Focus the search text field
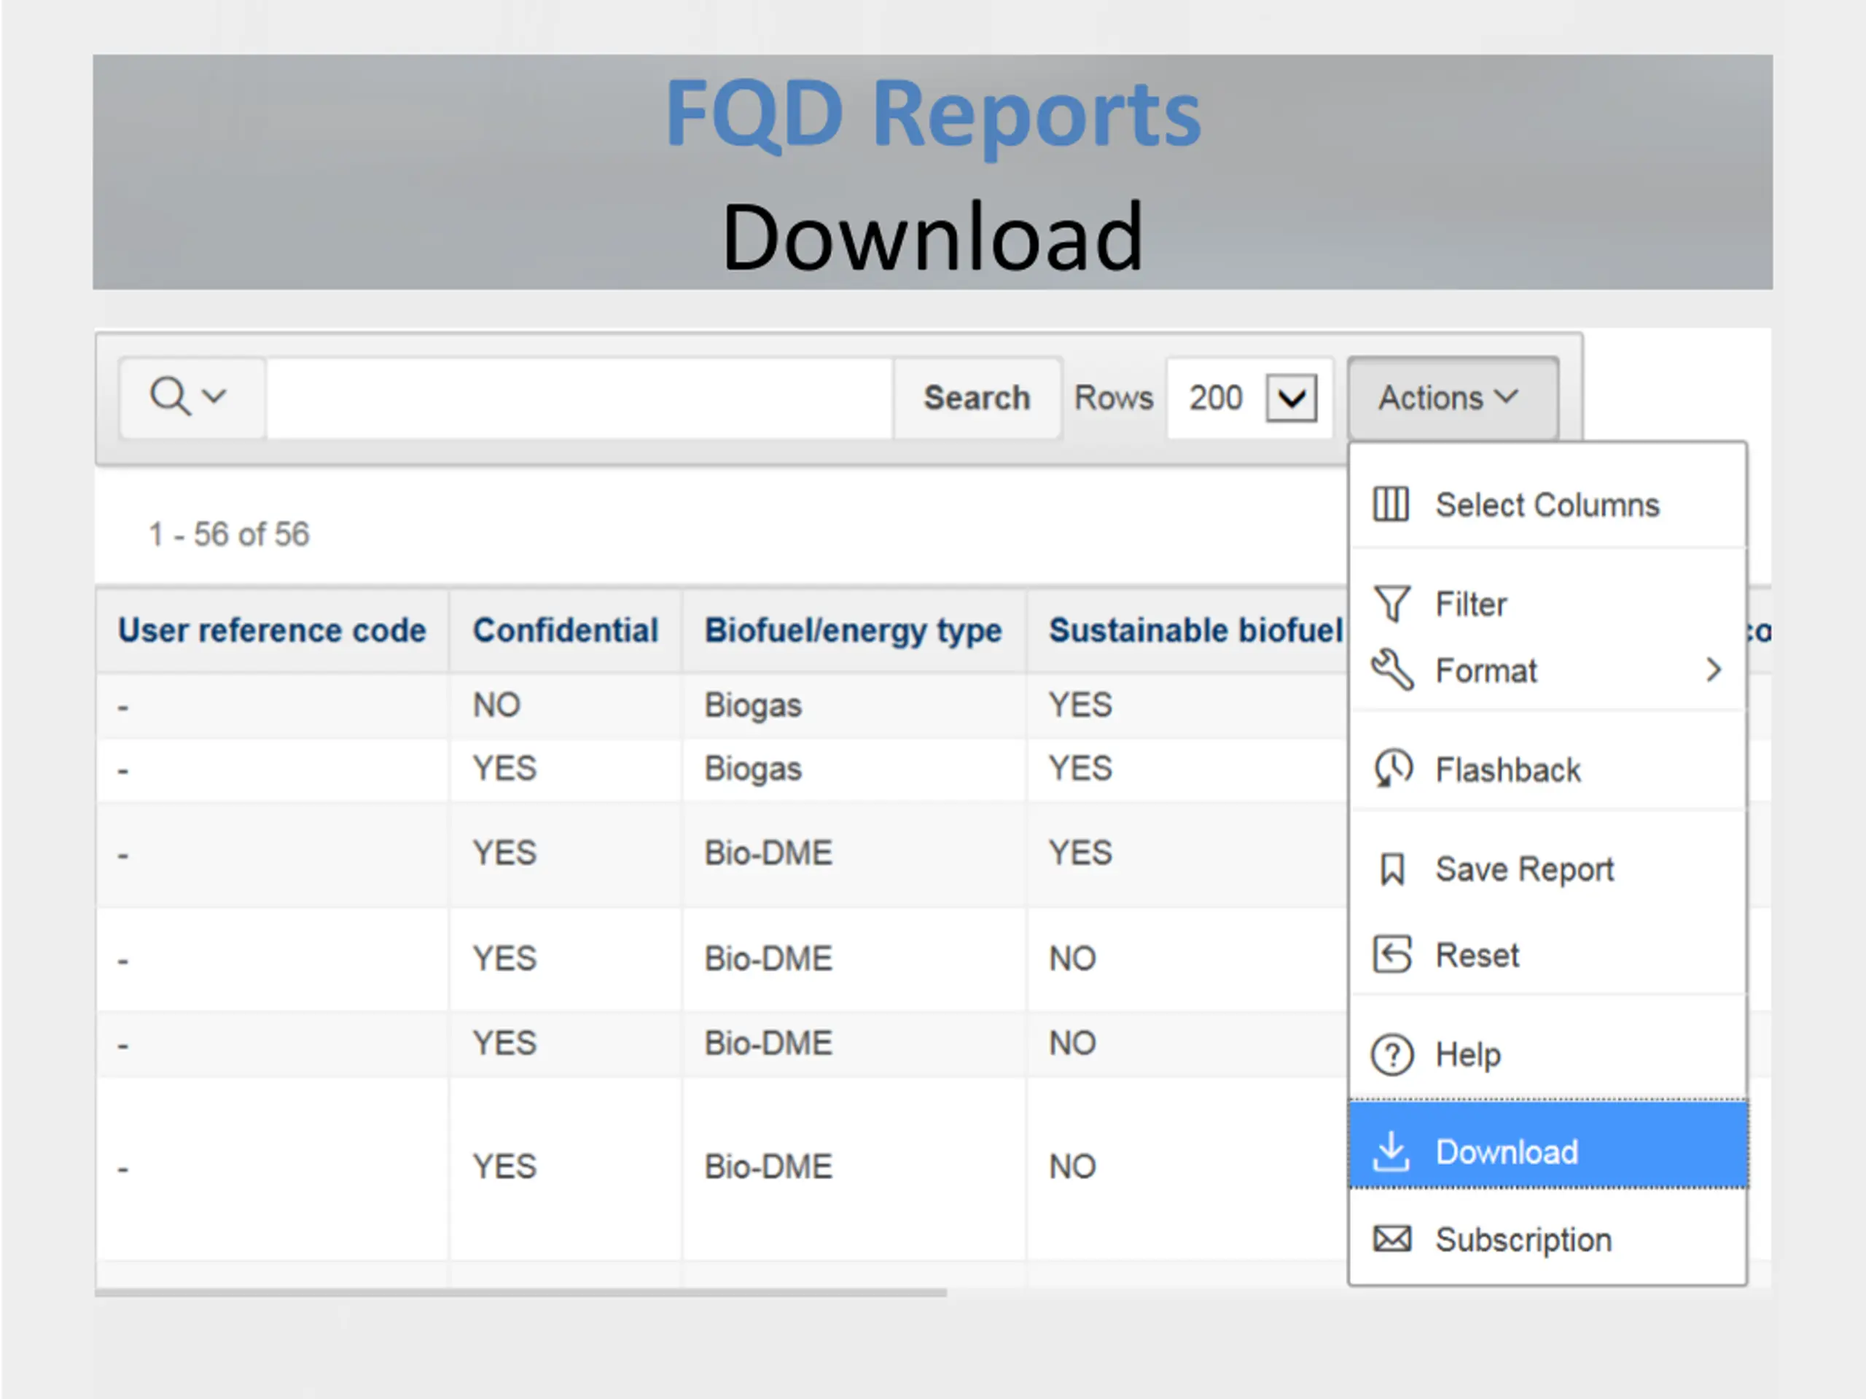Viewport: 1866px width, 1399px height. pos(579,397)
